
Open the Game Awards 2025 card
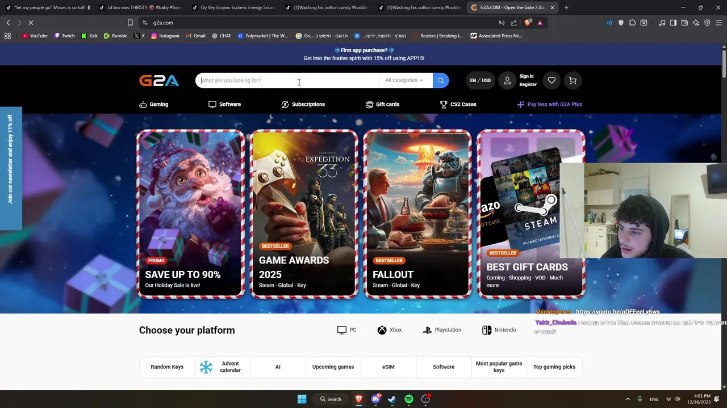[x=304, y=214]
